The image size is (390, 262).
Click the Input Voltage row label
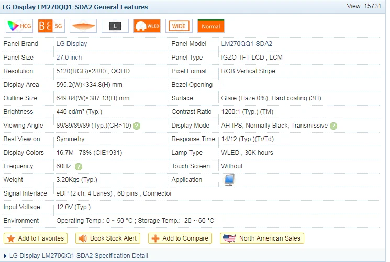[21, 207]
